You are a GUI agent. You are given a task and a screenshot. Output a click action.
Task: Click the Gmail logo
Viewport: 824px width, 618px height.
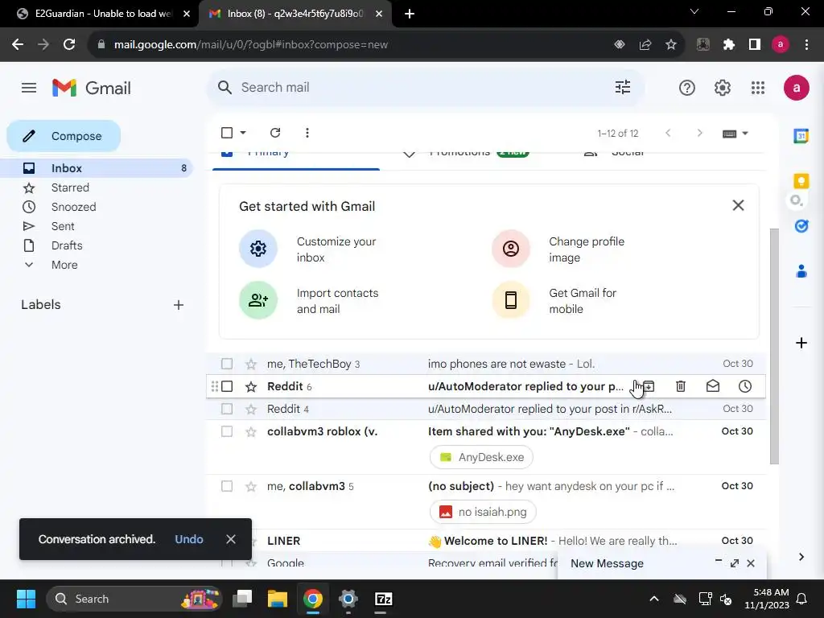(92, 88)
